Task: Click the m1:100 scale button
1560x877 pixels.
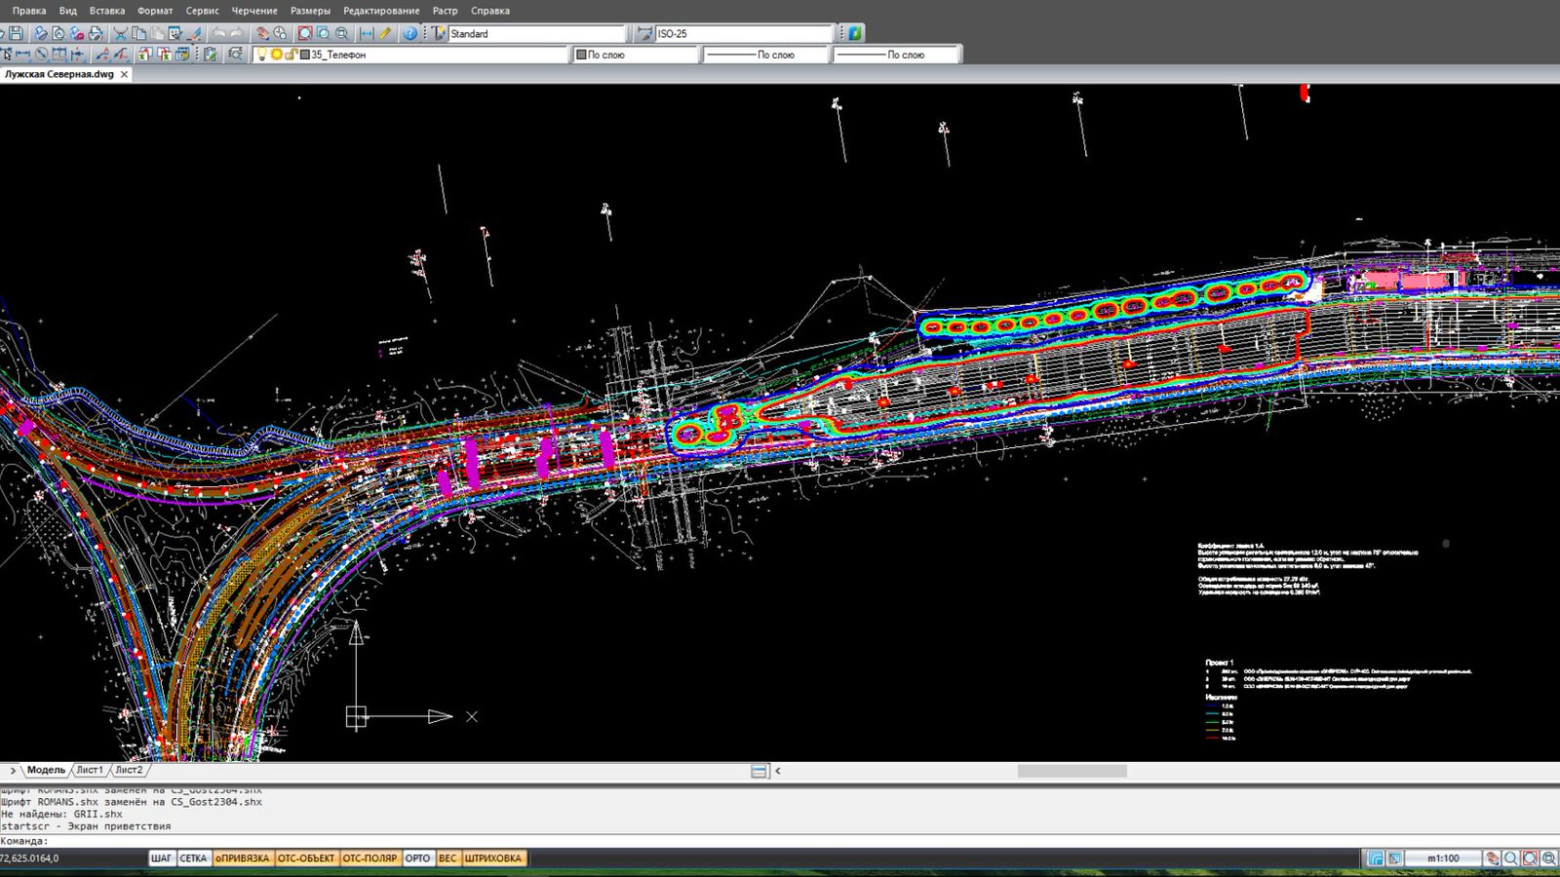Action: [1443, 858]
